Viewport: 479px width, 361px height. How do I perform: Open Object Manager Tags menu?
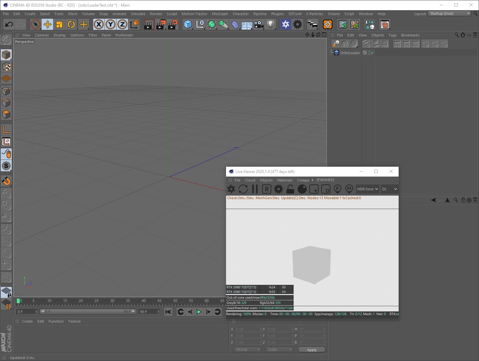click(392, 35)
